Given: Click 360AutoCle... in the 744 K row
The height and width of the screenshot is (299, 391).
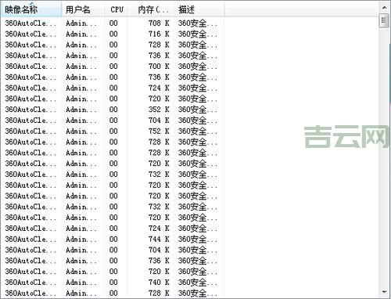Looking at the screenshot, I should tap(30, 239).
